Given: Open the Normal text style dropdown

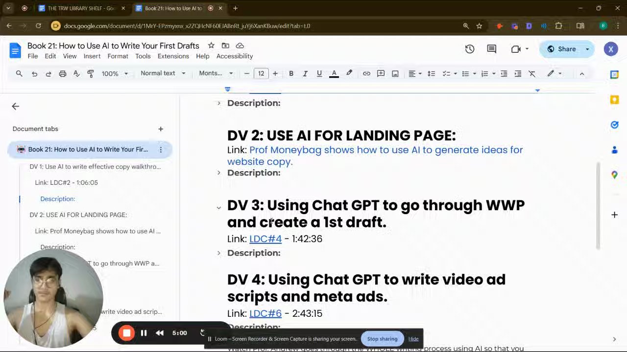Looking at the screenshot, I should click(163, 73).
